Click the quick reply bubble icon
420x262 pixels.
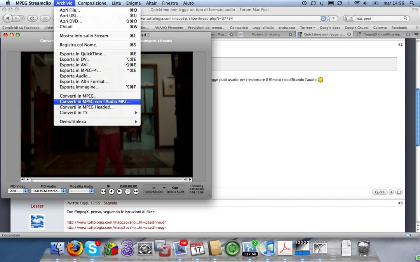(x=399, y=192)
